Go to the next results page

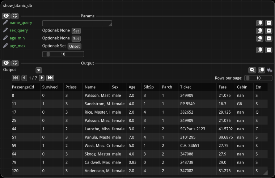click(42, 78)
